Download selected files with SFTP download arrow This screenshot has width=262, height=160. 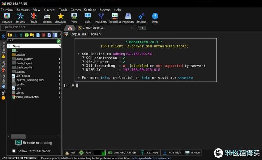point(15,35)
